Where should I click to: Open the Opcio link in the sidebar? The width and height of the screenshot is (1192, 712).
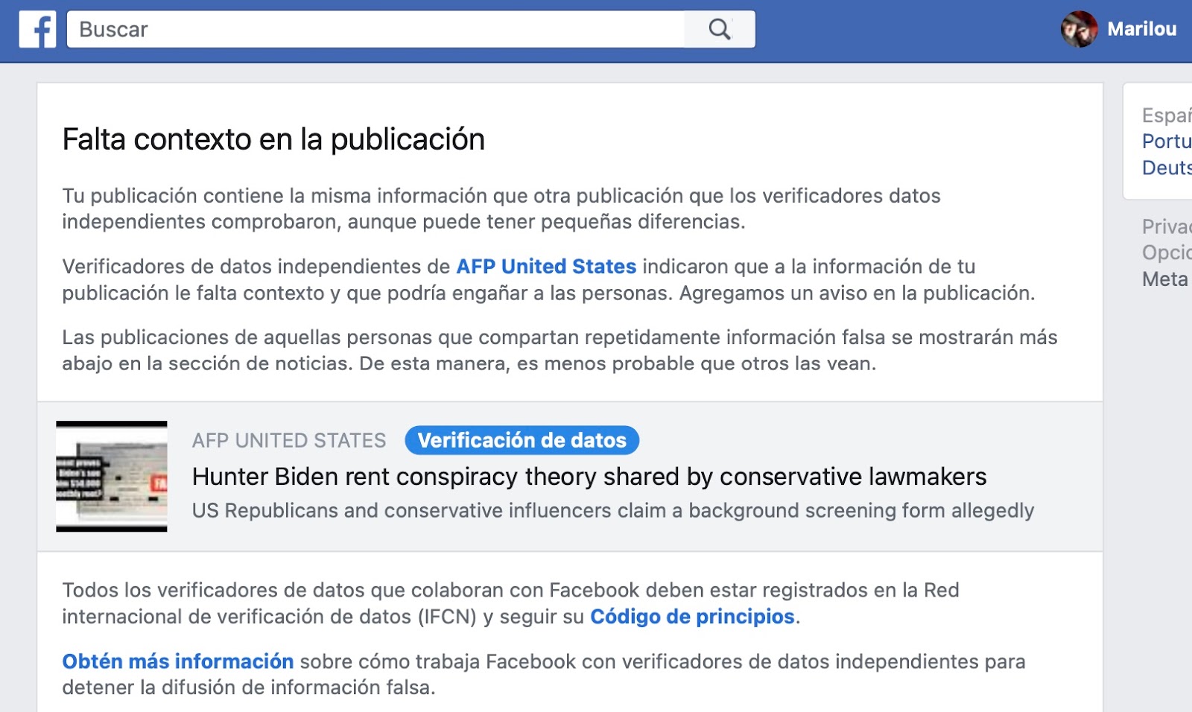coord(1167,252)
